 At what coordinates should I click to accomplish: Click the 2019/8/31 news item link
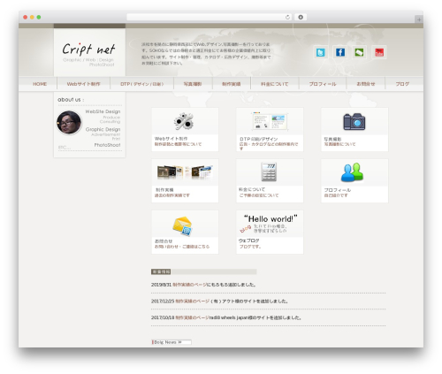pos(190,285)
